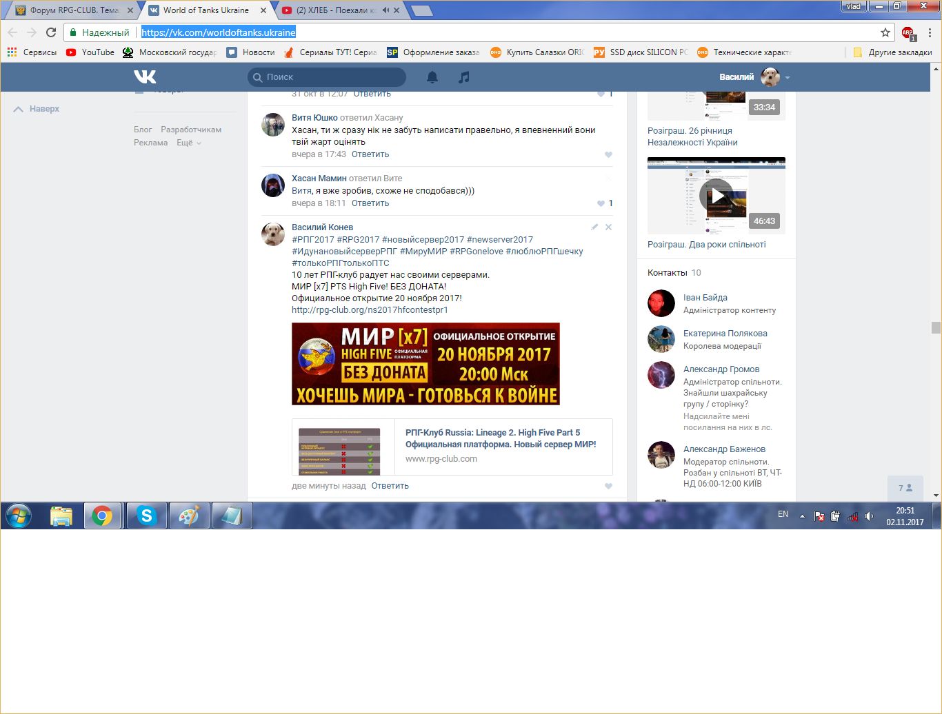The height and width of the screenshot is (714, 942).
Task: Open the Другие закладки bookmarks folder
Action: point(892,52)
